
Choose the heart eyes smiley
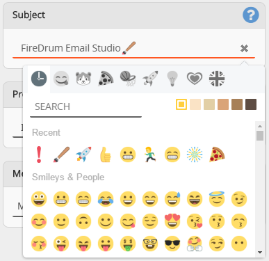click(172, 221)
